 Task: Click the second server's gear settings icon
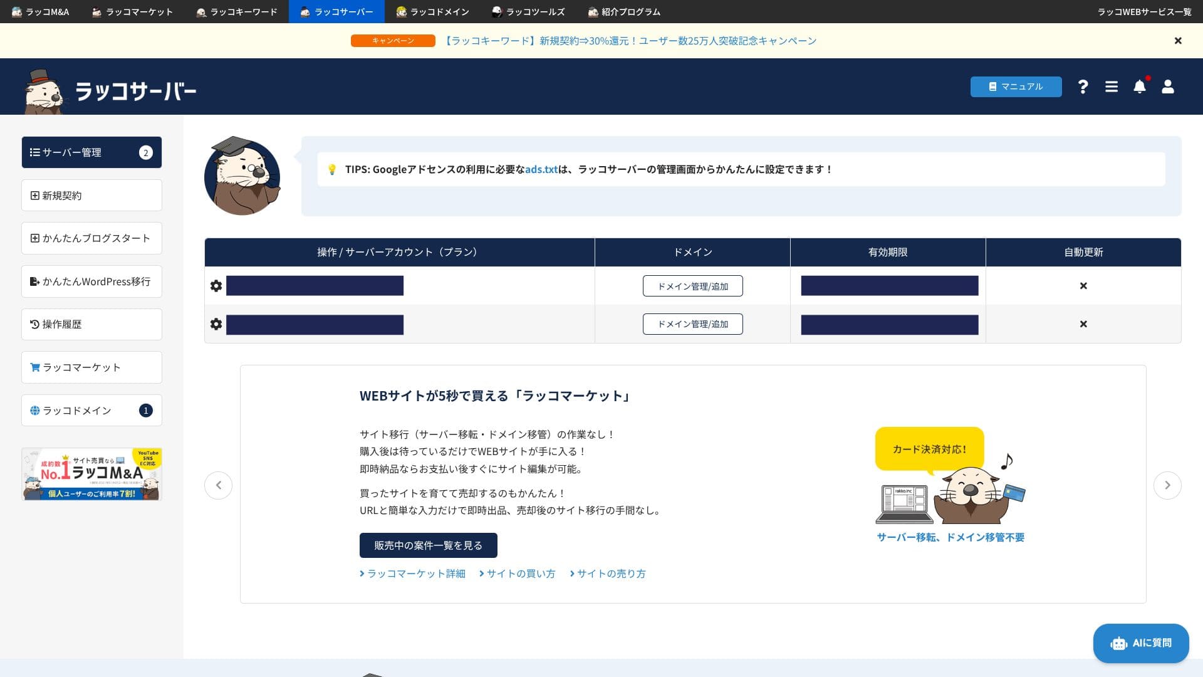point(216,324)
